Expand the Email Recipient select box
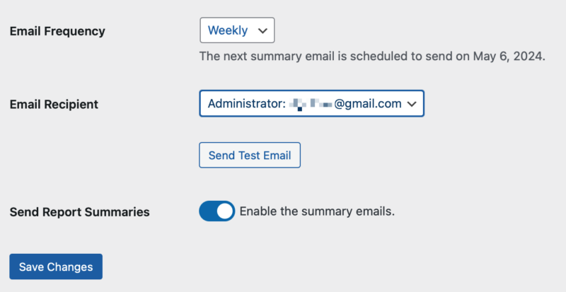This screenshot has height=292, width=566. 311,103
